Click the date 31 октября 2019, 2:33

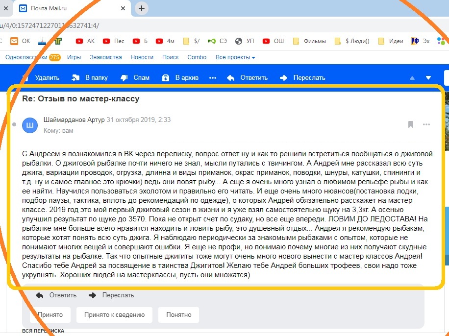[x=139, y=120]
